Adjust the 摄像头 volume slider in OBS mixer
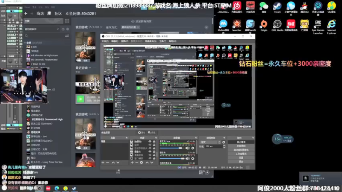342x192 pixels. 172,158
